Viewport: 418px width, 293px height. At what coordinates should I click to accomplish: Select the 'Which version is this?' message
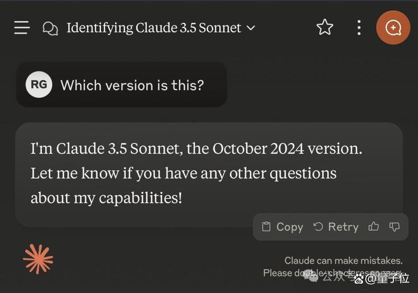132,85
